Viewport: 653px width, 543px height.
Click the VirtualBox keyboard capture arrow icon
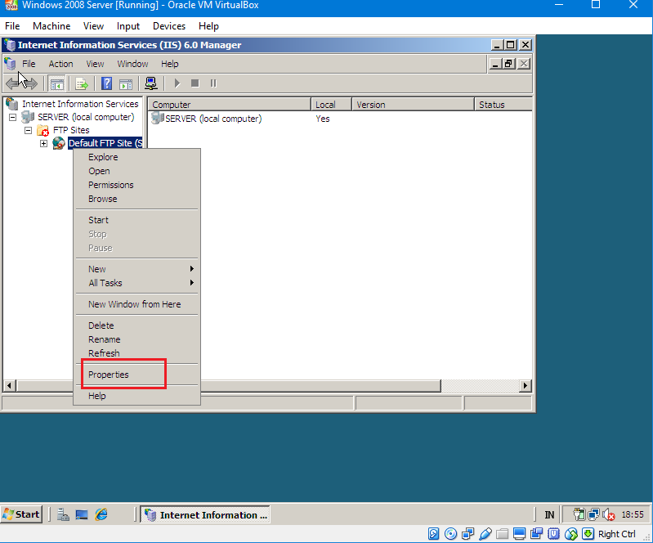point(588,534)
